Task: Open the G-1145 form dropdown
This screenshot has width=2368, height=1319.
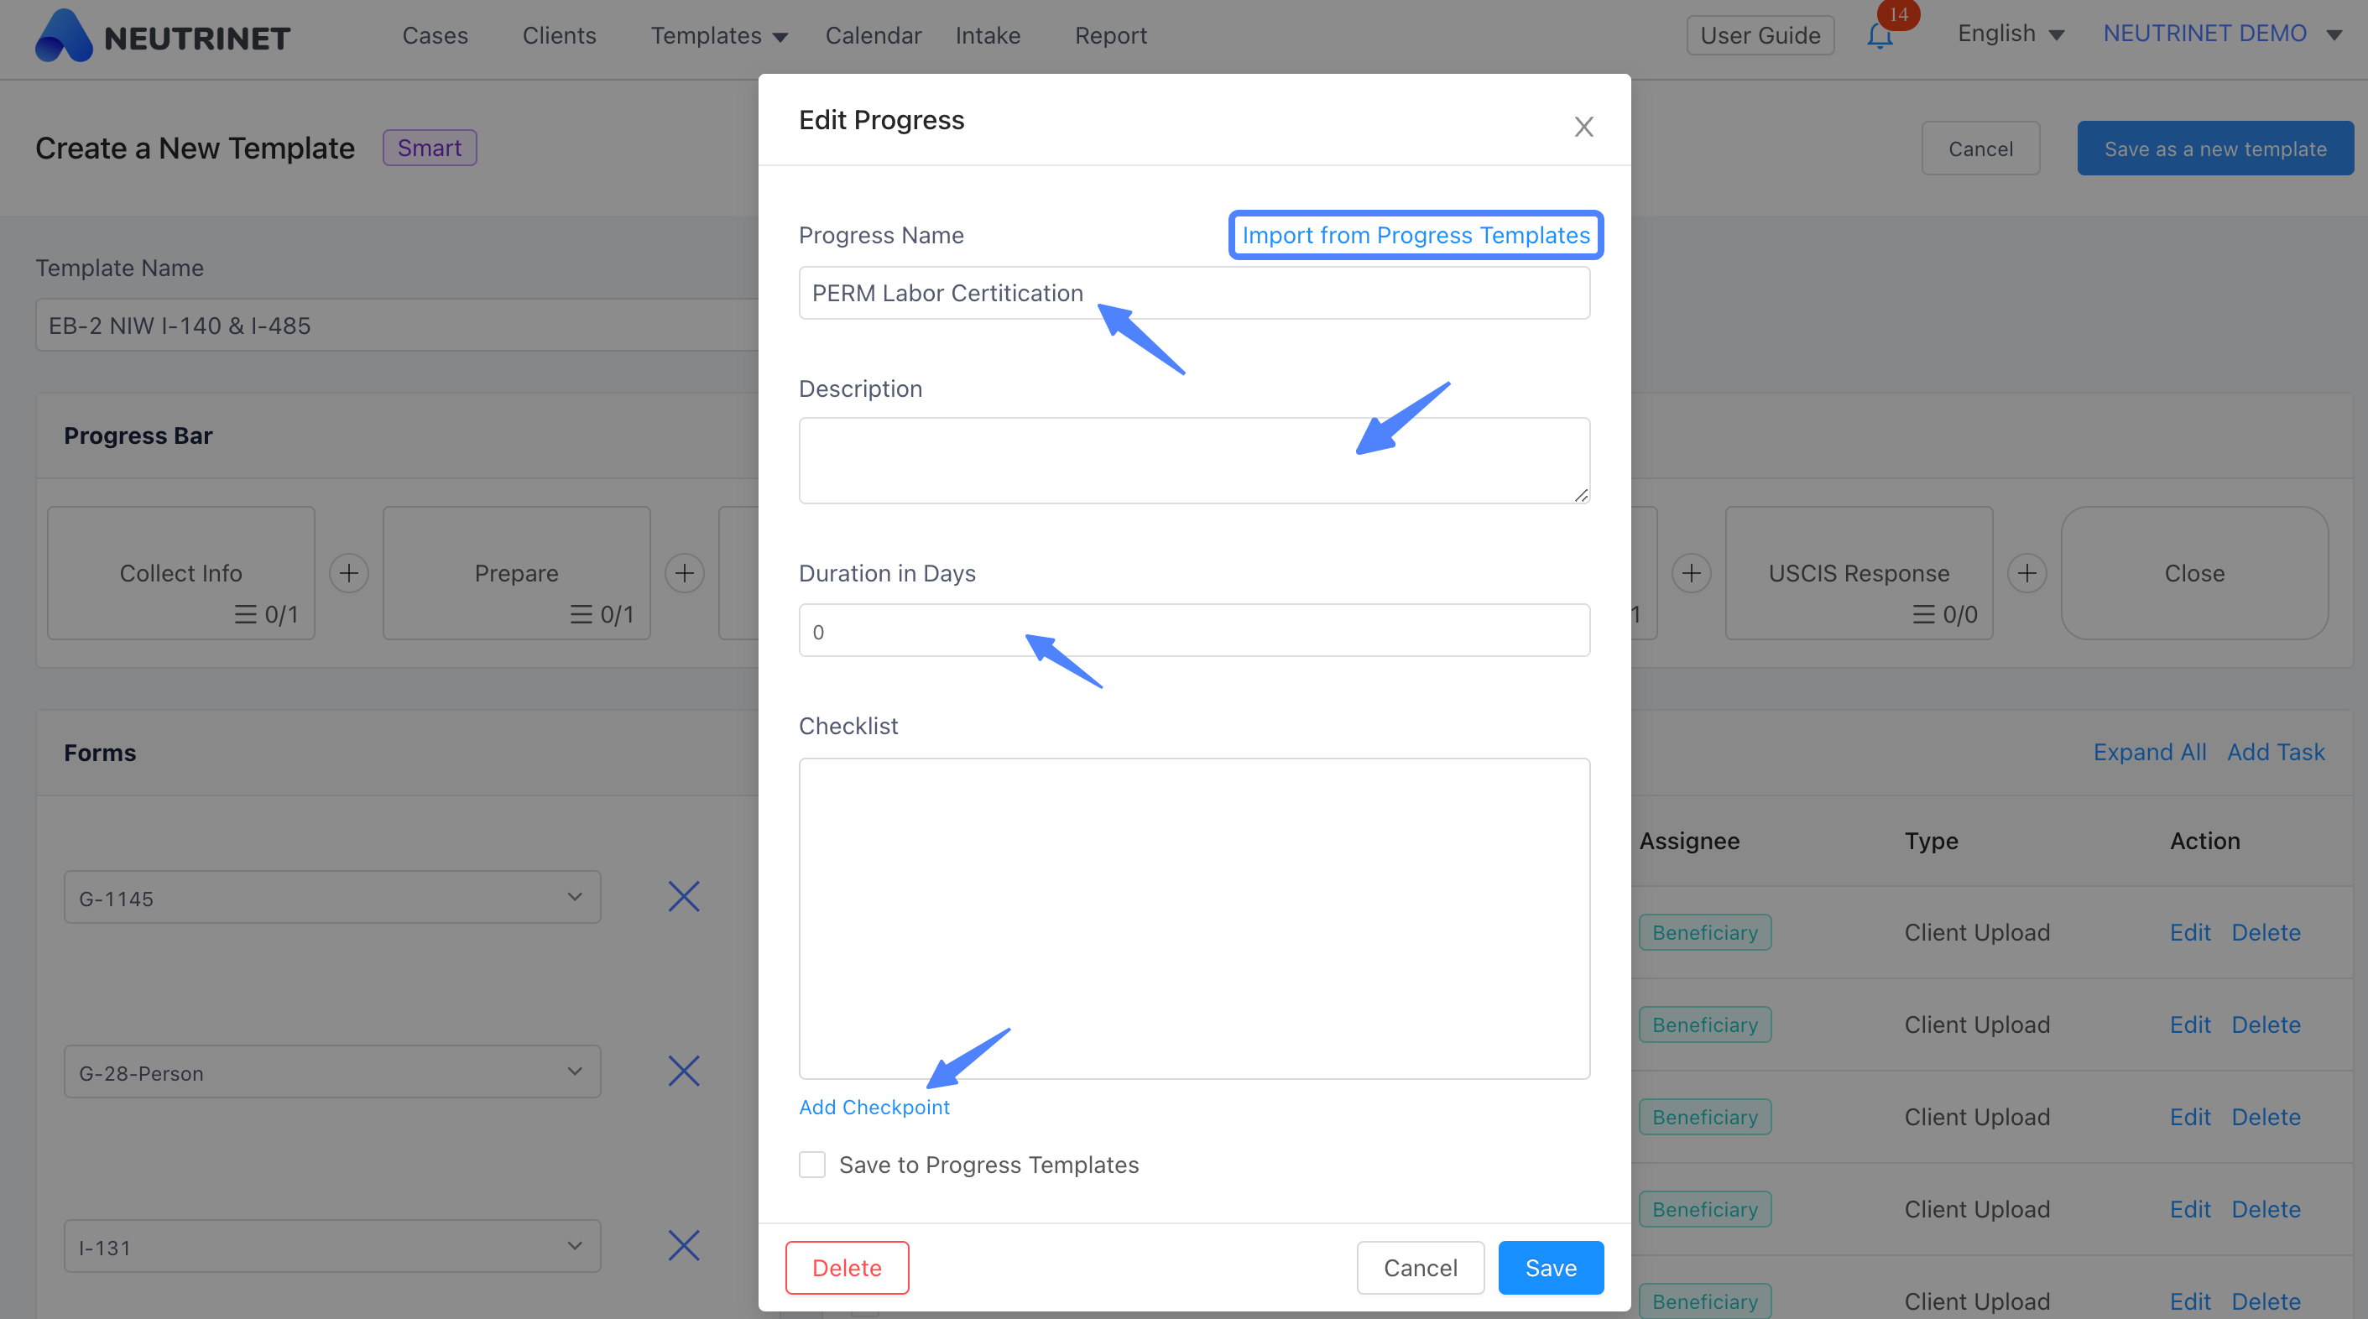Action: pyautogui.click(x=331, y=897)
